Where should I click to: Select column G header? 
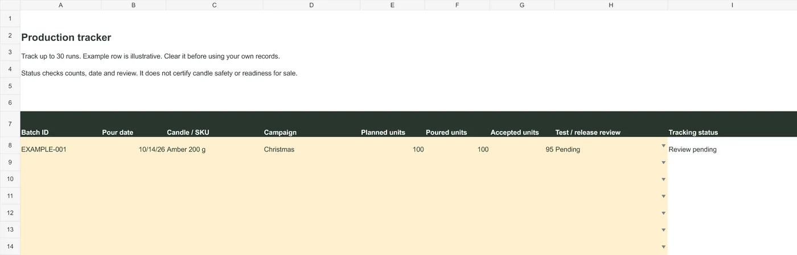(x=522, y=5)
